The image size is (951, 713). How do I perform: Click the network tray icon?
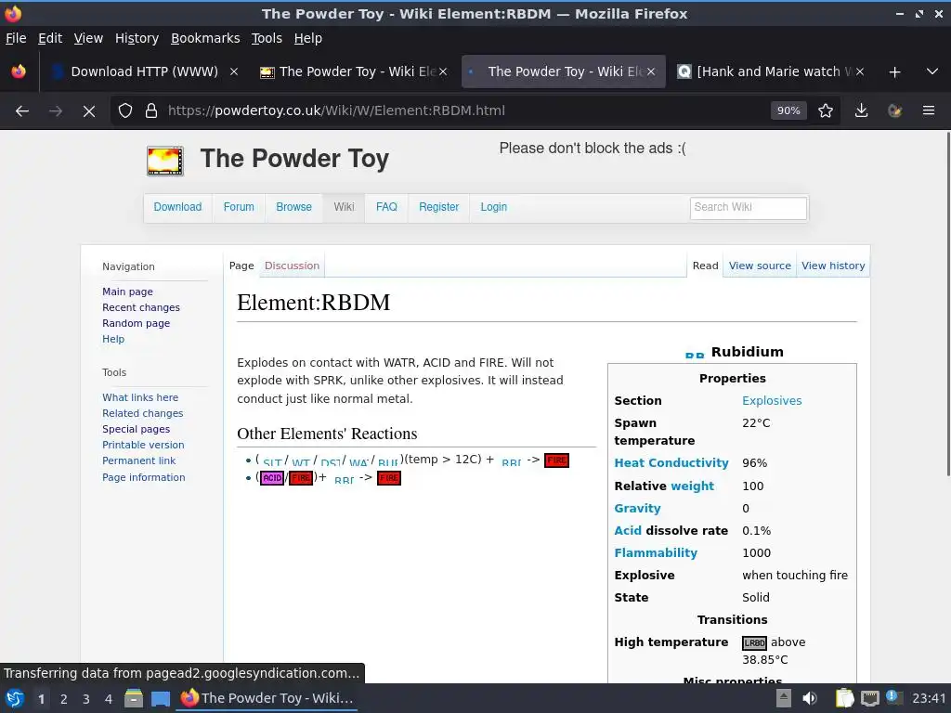tap(869, 698)
